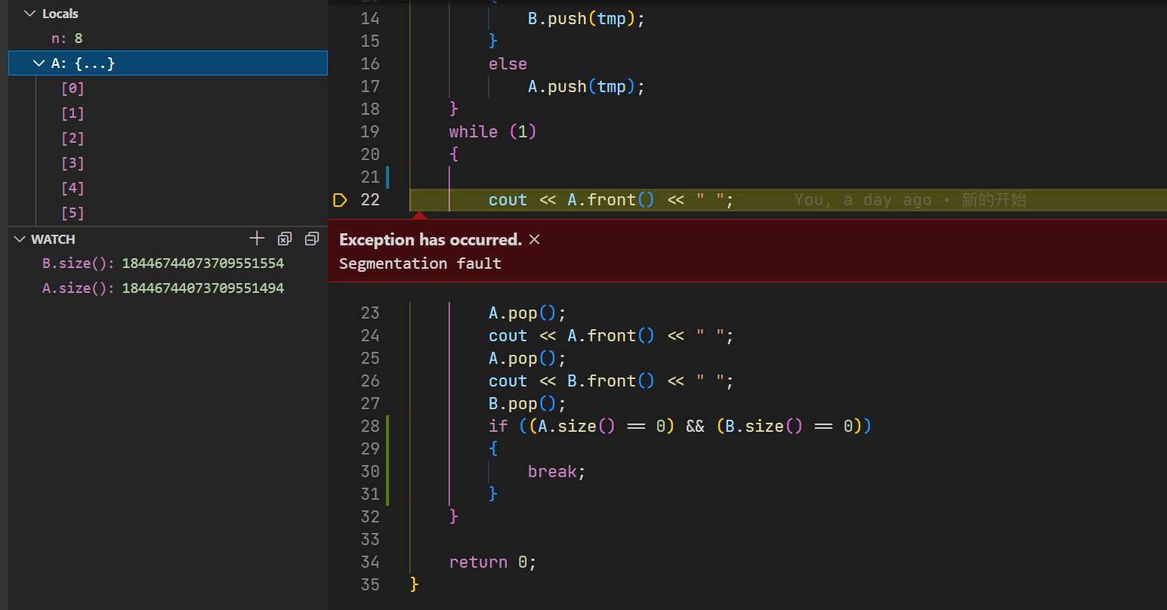Screen dimensions: 1167x610
Task: Click the 'break;' statement on line 30
Action: tap(557, 472)
